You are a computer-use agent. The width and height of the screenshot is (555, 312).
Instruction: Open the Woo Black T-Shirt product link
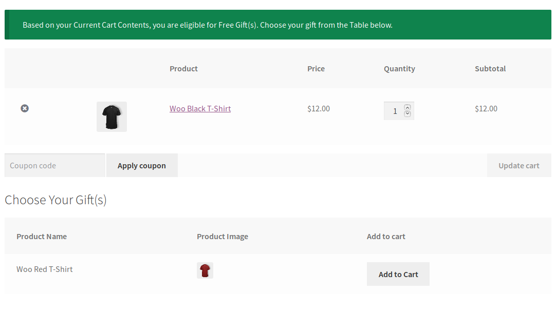coord(200,109)
